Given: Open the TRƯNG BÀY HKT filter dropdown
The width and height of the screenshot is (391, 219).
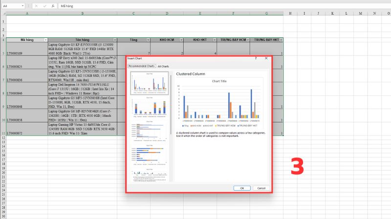Looking at the screenshot, I should [281, 40].
